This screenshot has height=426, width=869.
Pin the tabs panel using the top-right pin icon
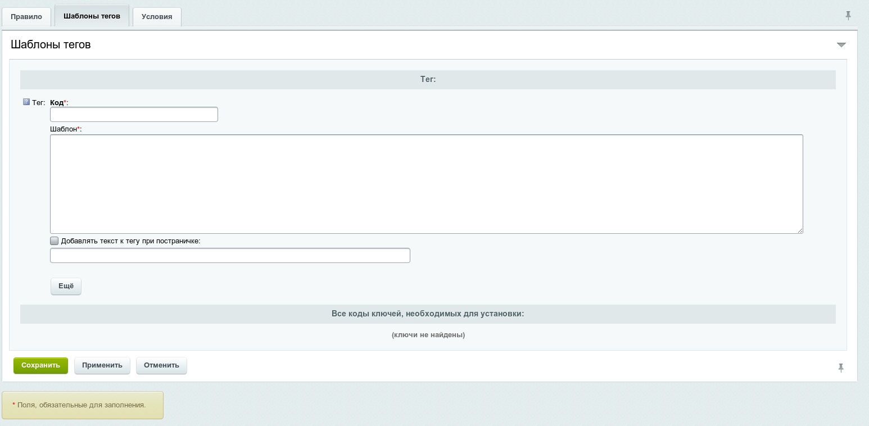click(849, 16)
